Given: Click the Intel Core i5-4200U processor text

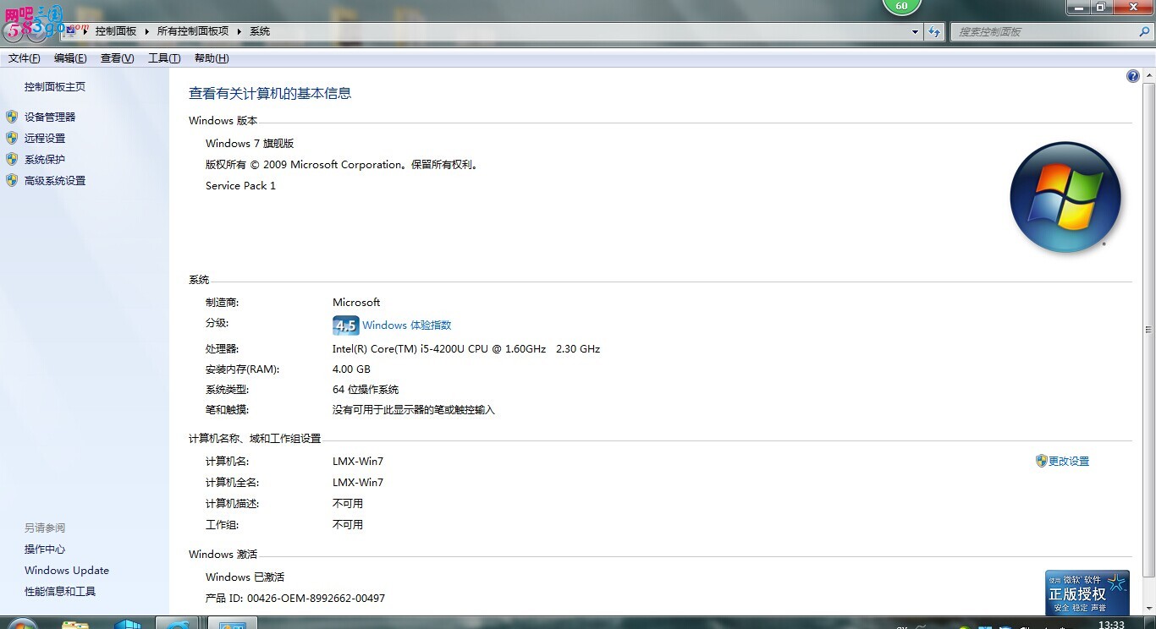Looking at the screenshot, I should (466, 349).
